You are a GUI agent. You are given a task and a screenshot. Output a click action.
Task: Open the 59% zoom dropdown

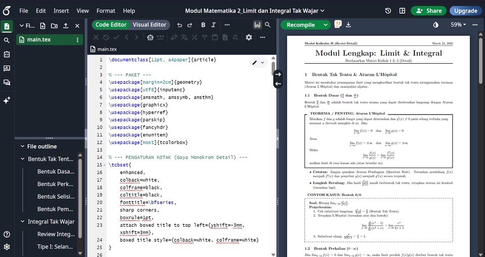point(459,25)
